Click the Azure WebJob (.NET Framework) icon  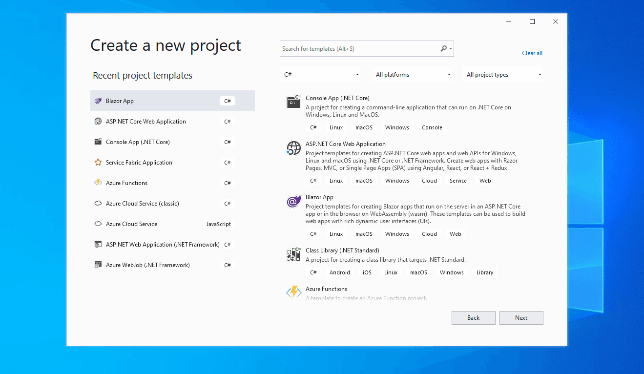pyautogui.click(x=98, y=265)
